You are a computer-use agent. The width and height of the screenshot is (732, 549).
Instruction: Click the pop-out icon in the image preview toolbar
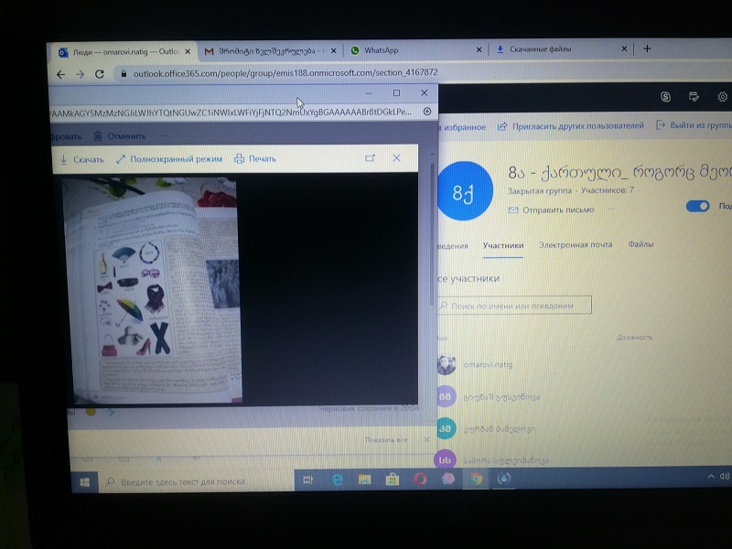coord(370,158)
